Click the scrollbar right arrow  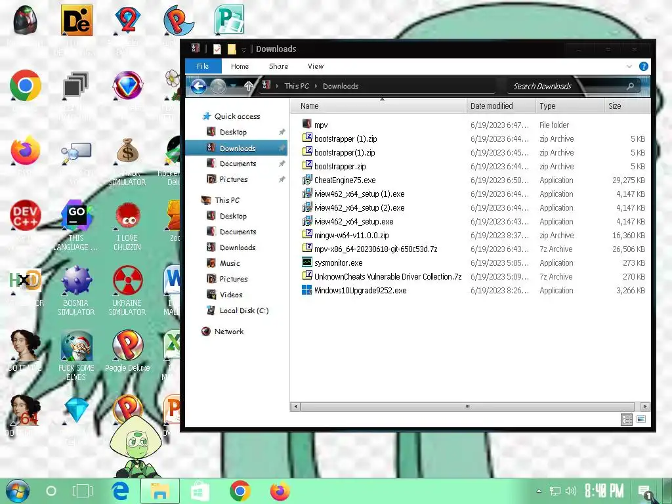(x=645, y=406)
